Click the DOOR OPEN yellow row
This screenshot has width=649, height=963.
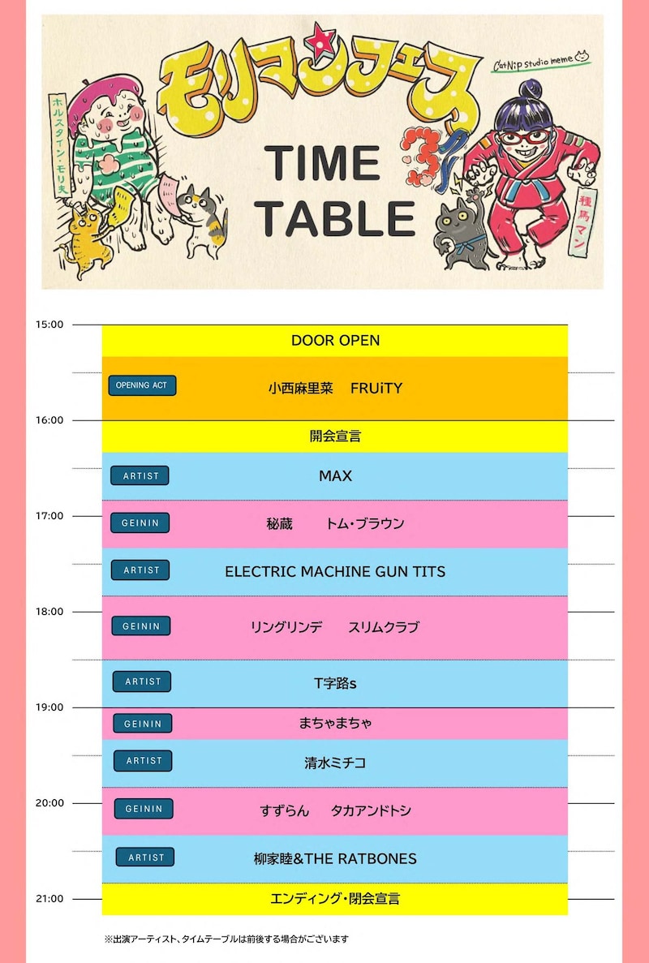(x=334, y=340)
